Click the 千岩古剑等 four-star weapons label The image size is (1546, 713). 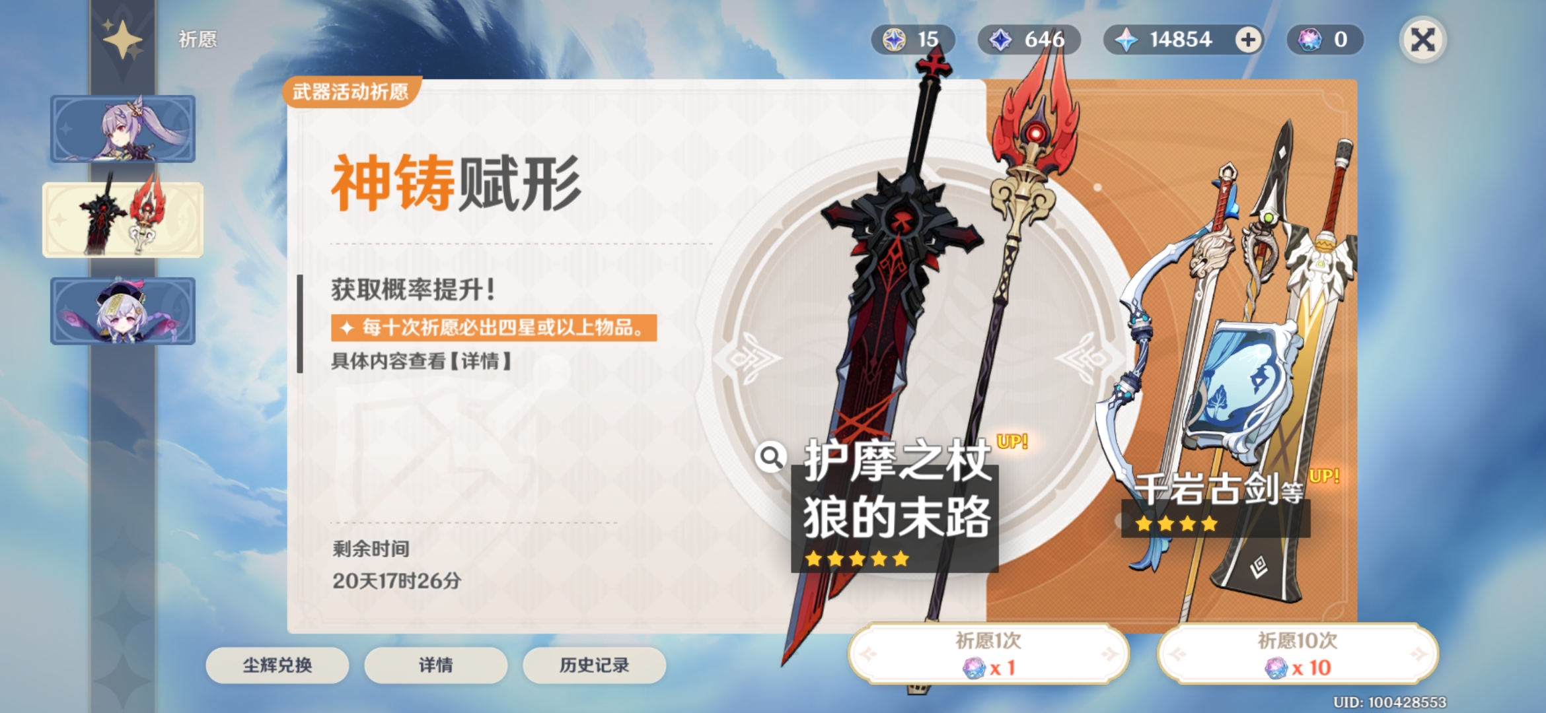point(1220,489)
